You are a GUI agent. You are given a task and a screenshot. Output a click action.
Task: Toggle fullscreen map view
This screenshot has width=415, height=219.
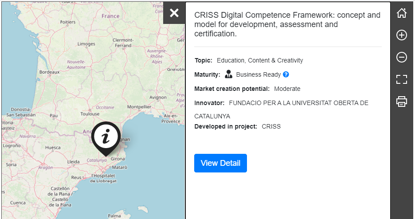[x=402, y=79]
